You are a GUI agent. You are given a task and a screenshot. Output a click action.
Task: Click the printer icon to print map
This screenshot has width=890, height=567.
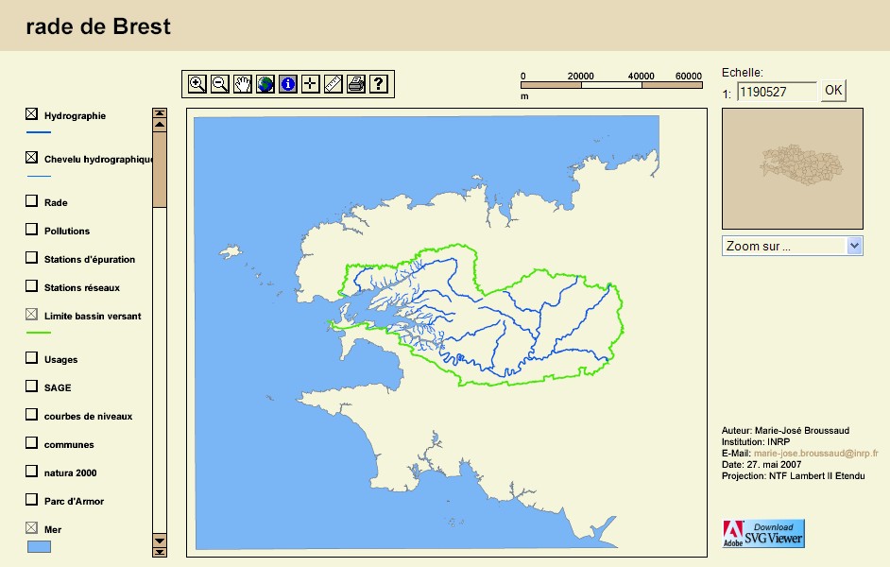coord(355,84)
